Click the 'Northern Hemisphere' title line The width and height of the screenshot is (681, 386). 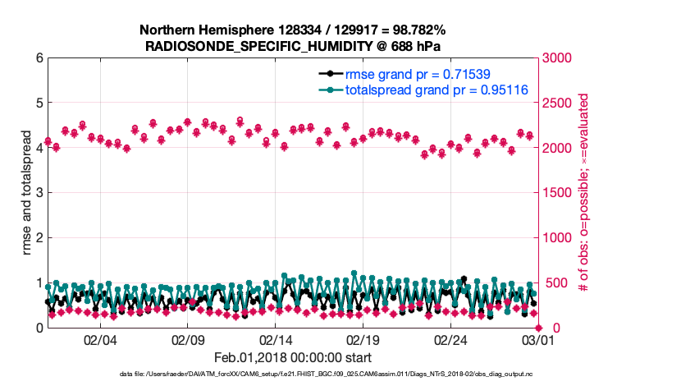point(293,30)
